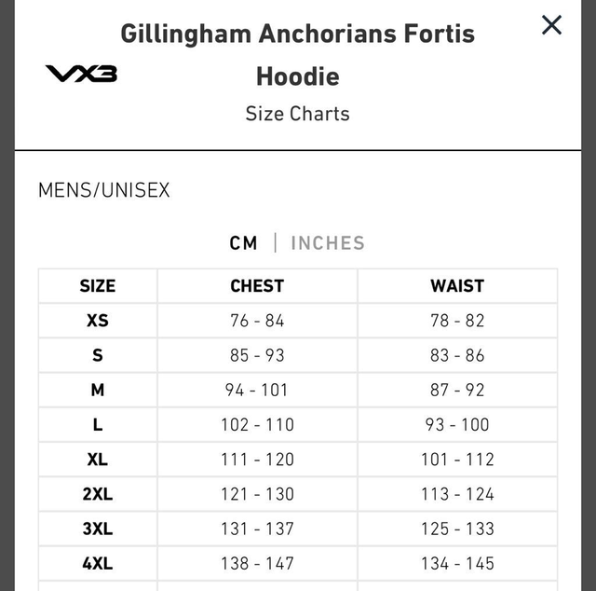Click waist value 125 - 133 for 3XL
This screenshot has height=591, width=596.
click(x=457, y=529)
